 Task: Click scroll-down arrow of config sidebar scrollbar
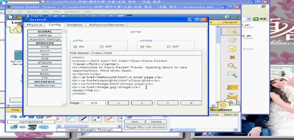coord(64,104)
